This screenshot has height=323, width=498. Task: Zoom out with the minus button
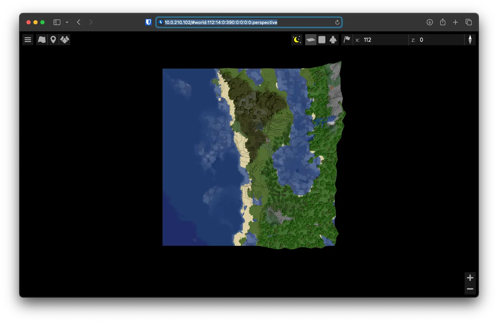click(470, 289)
